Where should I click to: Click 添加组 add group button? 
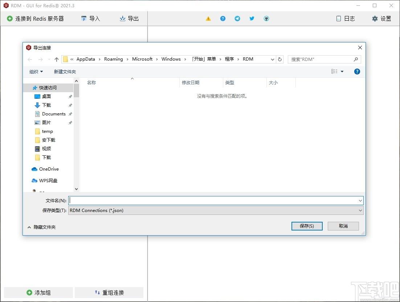38,293
